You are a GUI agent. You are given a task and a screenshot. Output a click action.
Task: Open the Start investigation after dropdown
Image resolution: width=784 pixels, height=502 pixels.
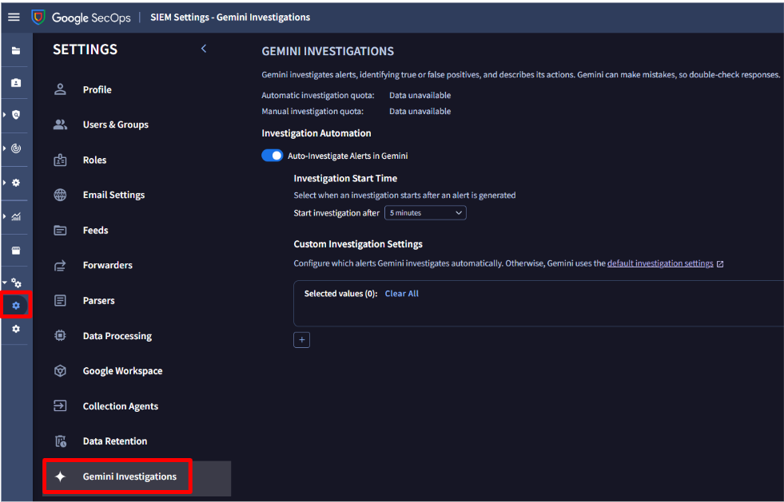pos(425,213)
